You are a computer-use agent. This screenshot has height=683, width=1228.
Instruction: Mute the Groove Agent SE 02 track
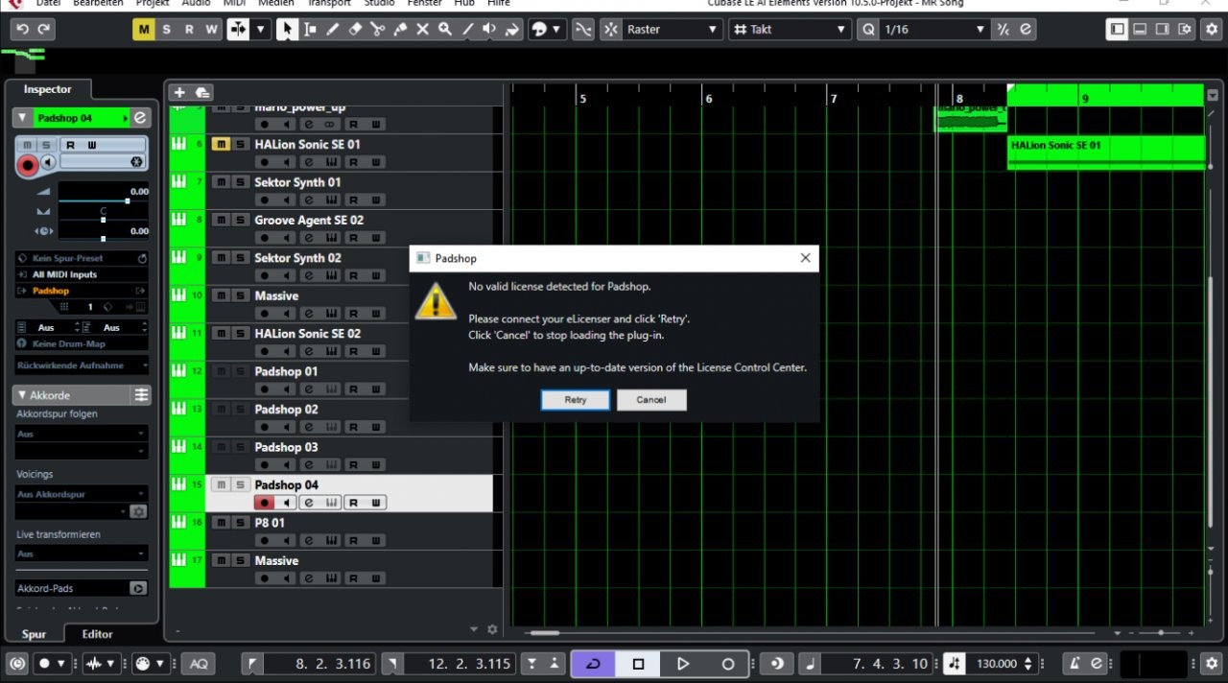click(x=221, y=220)
